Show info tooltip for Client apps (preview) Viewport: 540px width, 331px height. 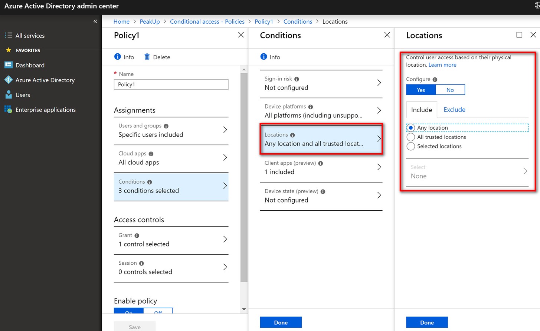(321, 163)
